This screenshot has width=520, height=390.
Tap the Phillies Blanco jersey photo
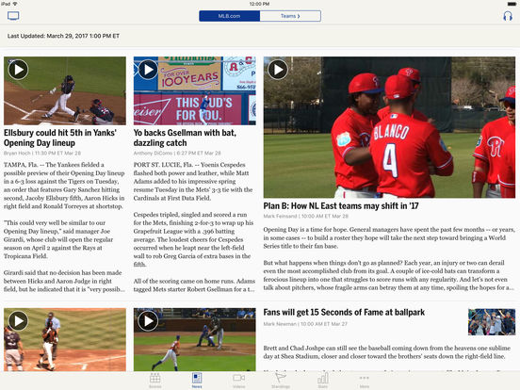389,127
